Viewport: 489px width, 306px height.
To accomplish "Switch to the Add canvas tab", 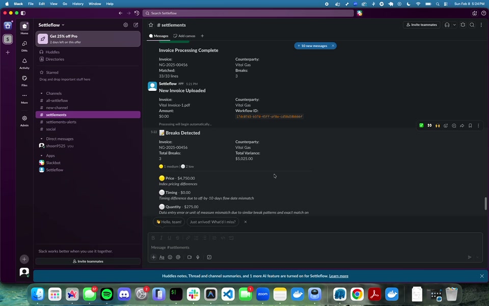I will point(184,36).
